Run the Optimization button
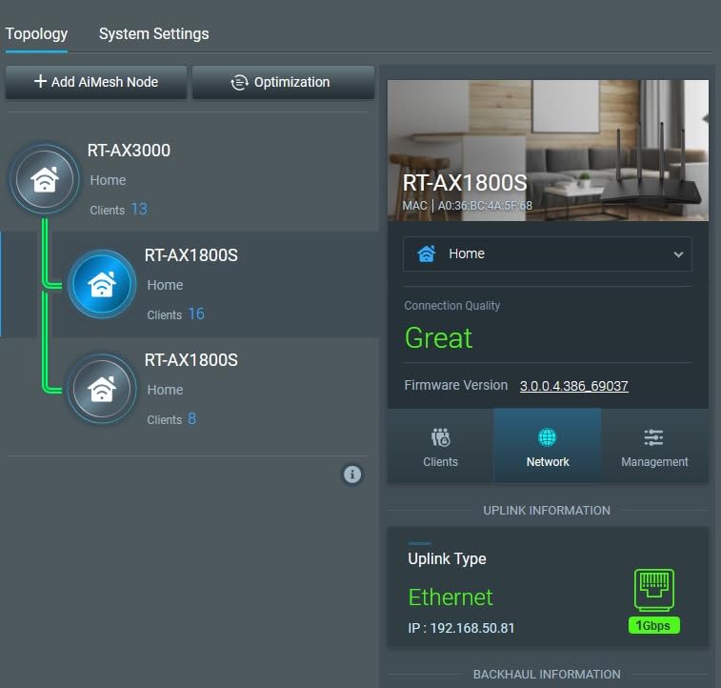The height and width of the screenshot is (688, 721). coord(283,82)
